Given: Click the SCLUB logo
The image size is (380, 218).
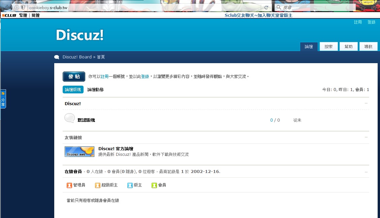Looking at the screenshot, I should (9, 15).
